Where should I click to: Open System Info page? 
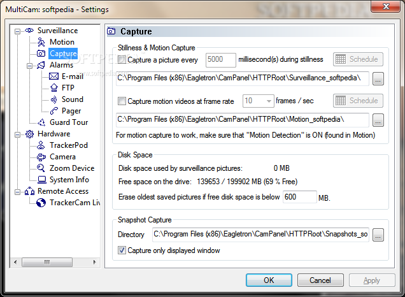click(69, 180)
